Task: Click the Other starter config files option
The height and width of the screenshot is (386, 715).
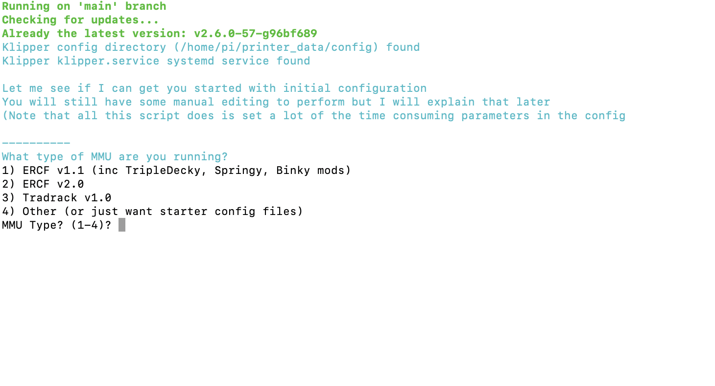Action: [x=153, y=212]
